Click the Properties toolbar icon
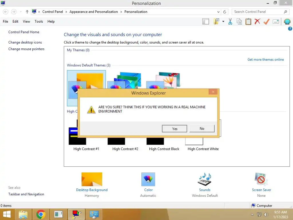 276,21
